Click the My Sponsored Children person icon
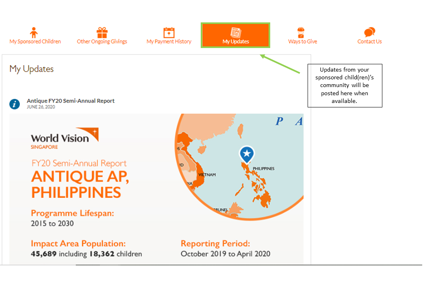This screenshot has height=284, width=423. [x=34, y=33]
